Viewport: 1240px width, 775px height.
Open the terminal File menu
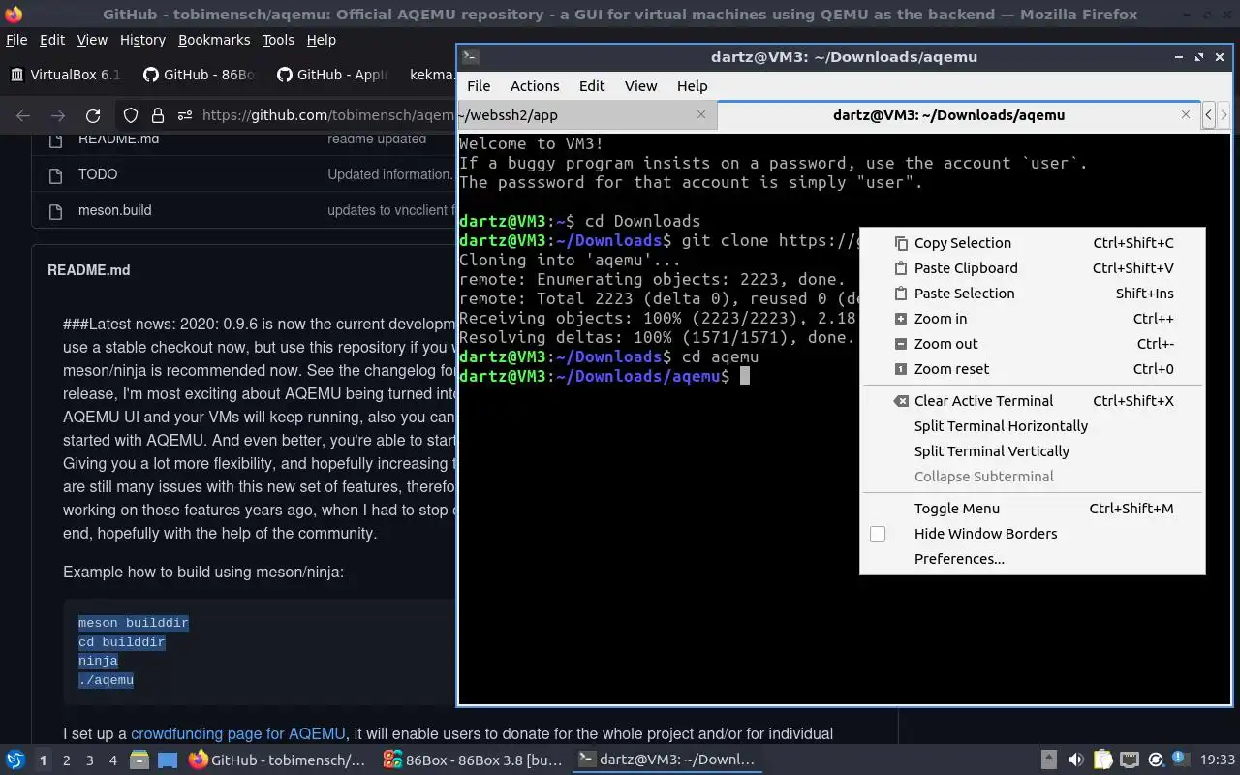(x=479, y=86)
